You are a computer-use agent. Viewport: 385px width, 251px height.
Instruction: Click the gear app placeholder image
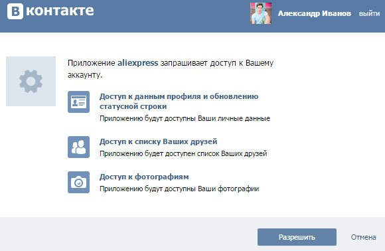point(31,81)
